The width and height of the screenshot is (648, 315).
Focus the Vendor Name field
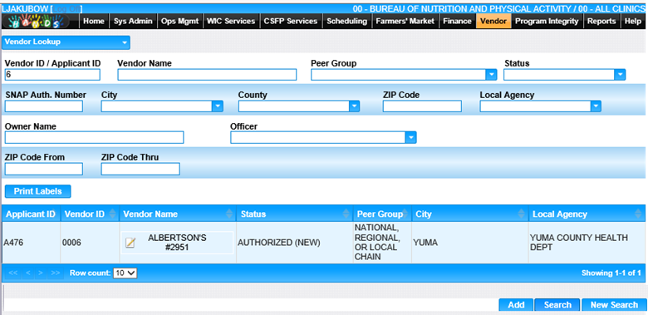[207, 75]
